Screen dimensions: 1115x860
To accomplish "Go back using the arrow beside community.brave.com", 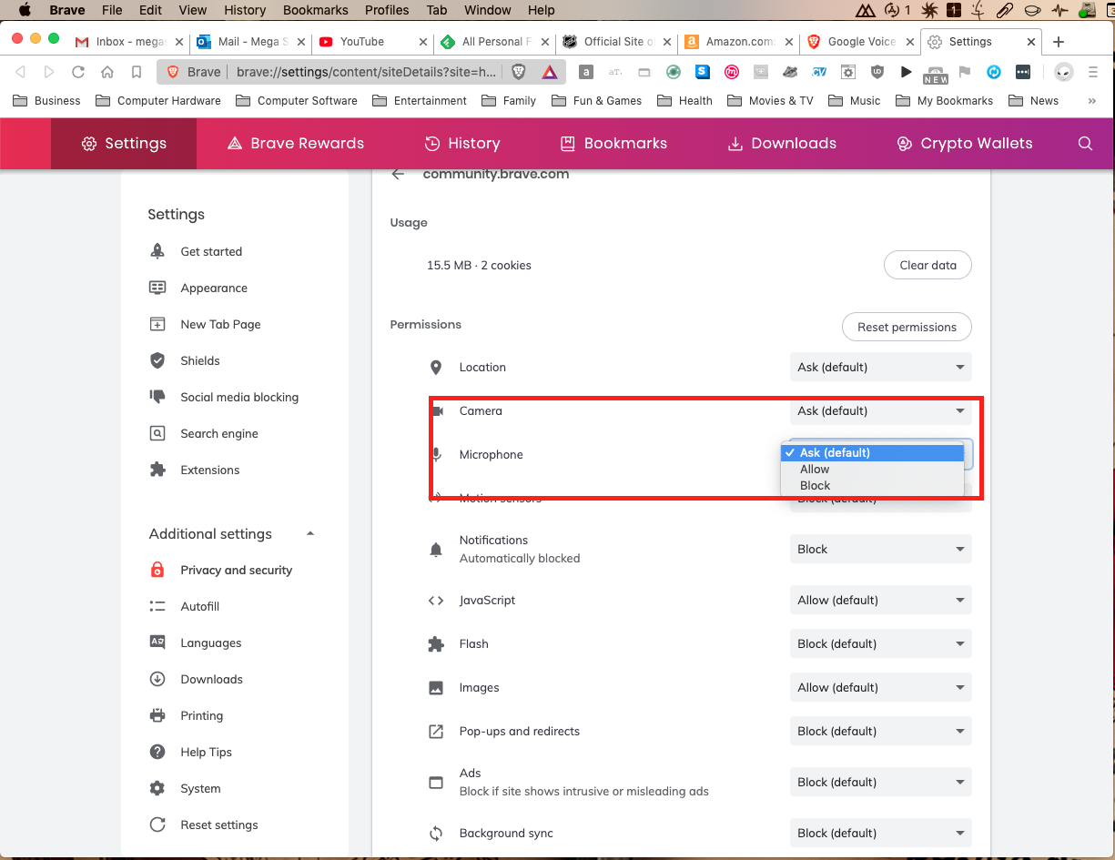I will pyautogui.click(x=398, y=174).
